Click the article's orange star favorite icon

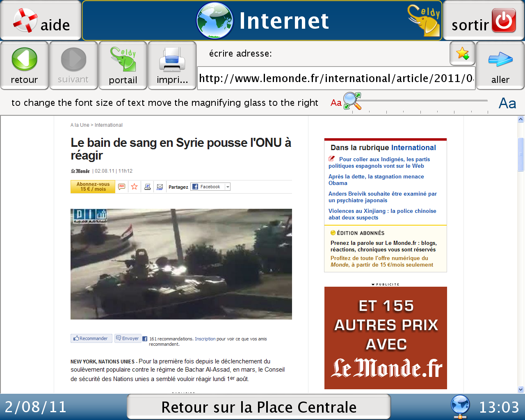click(x=135, y=187)
